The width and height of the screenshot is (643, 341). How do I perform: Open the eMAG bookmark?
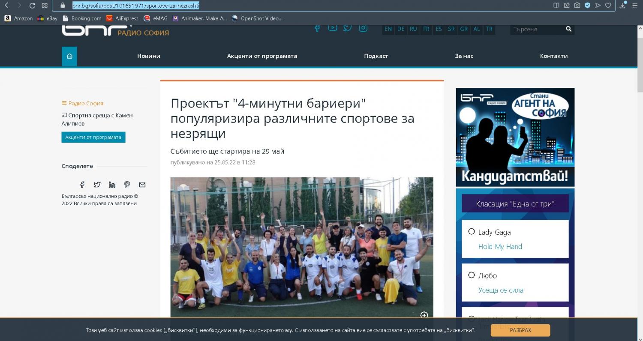[156, 18]
